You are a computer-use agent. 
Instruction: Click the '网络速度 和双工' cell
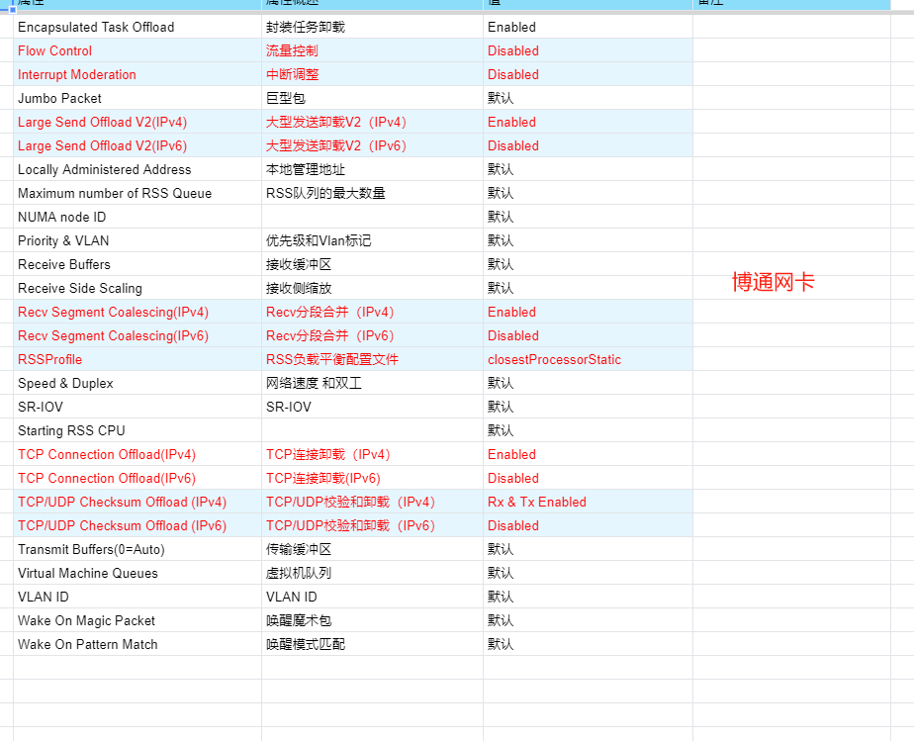click(373, 383)
